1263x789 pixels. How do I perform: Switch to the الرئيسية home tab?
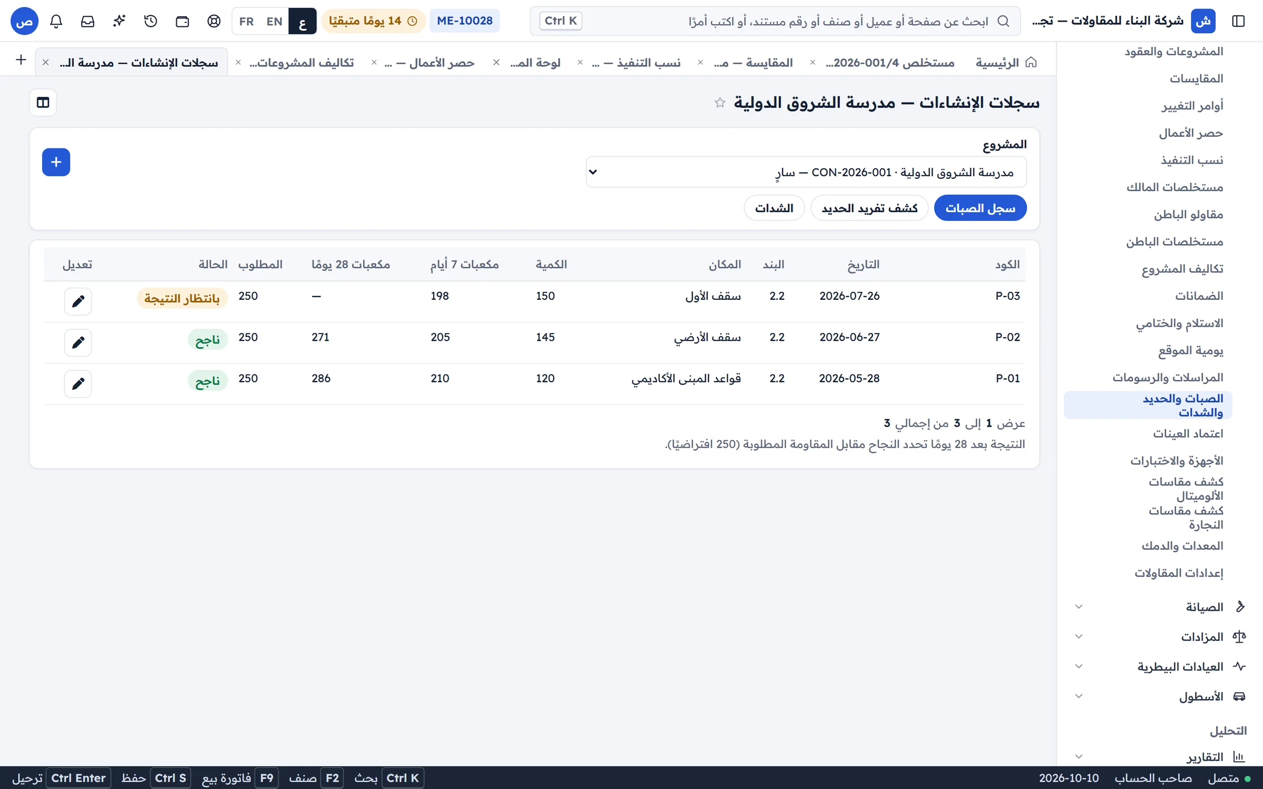coord(1006,63)
